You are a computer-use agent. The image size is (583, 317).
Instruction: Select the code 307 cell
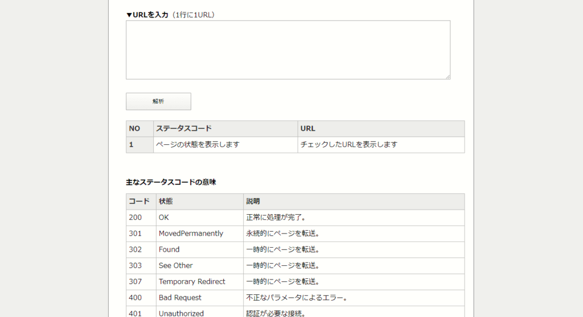141,282
